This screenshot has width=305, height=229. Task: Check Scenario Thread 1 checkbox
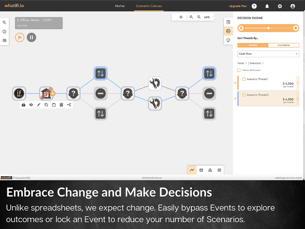(244, 79)
